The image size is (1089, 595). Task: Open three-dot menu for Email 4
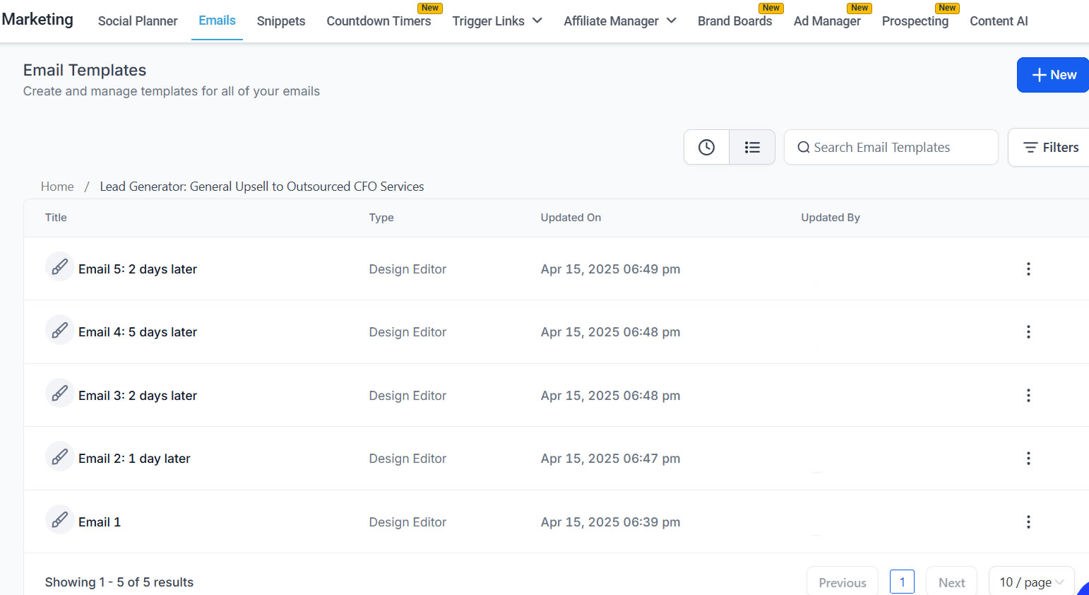[x=1028, y=332]
